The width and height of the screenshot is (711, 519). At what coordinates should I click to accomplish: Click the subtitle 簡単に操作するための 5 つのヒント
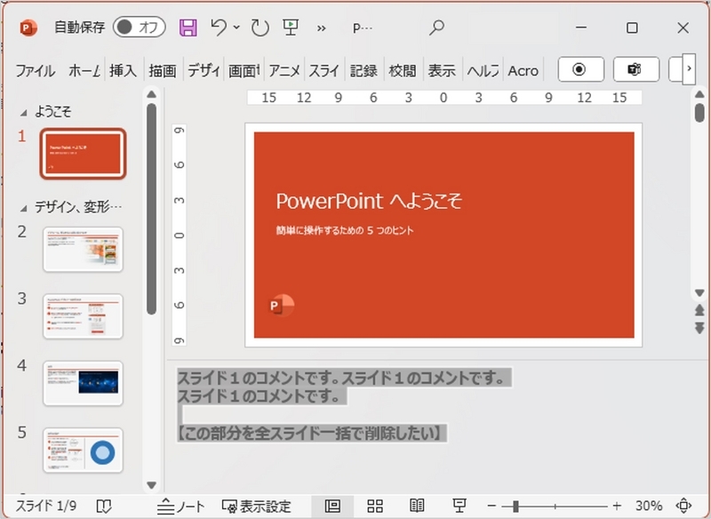coord(345,230)
